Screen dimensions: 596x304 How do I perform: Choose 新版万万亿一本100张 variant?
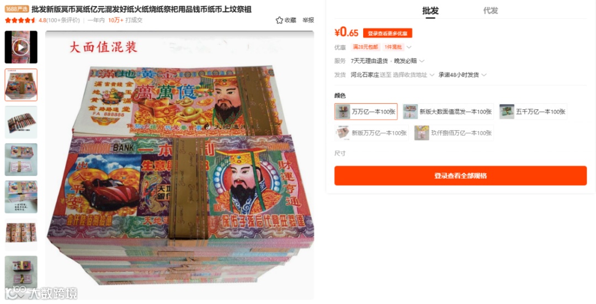(372, 133)
